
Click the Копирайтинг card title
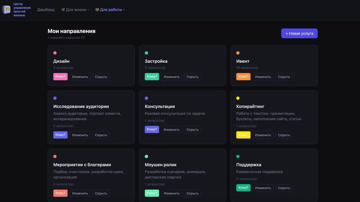tap(250, 106)
